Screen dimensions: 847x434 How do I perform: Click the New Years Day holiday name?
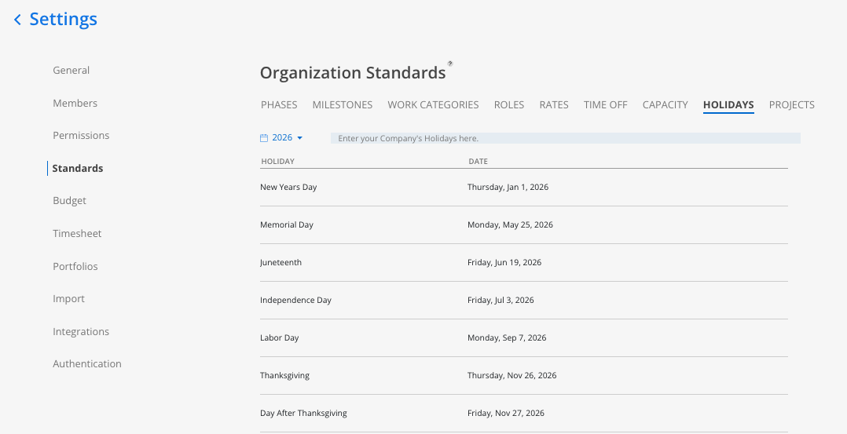(288, 188)
